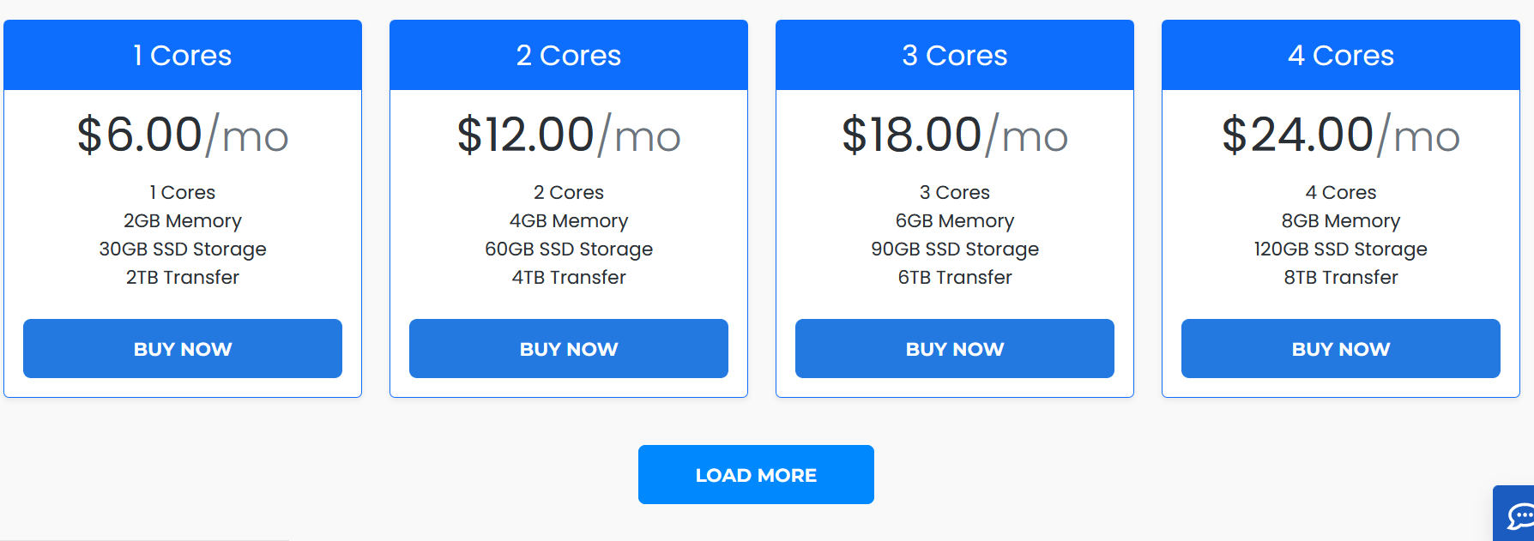This screenshot has width=1534, height=541.
Task: Purchase the $18.00/mo plan via Buy Now
Action: tap(955, 349)
